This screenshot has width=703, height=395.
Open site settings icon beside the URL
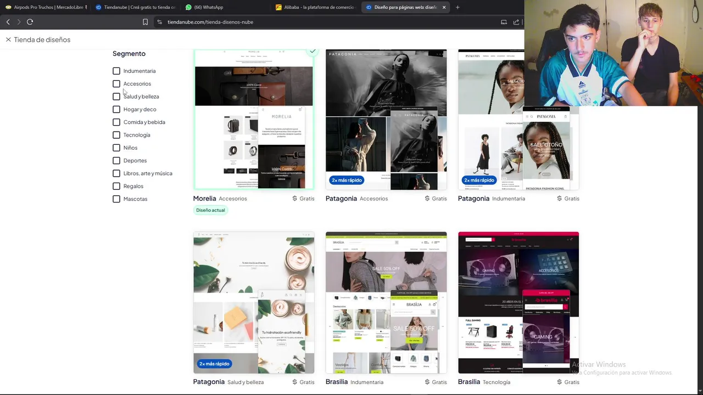pyautogui.click(x=159, y=22)
